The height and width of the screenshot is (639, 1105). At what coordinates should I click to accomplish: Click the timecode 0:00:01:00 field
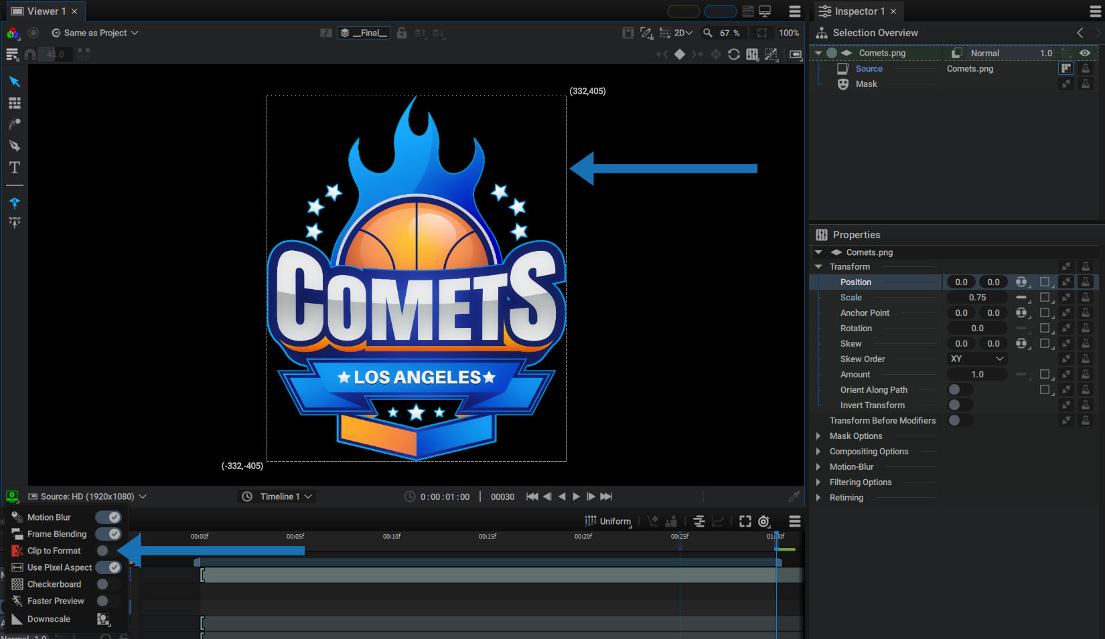445,496
